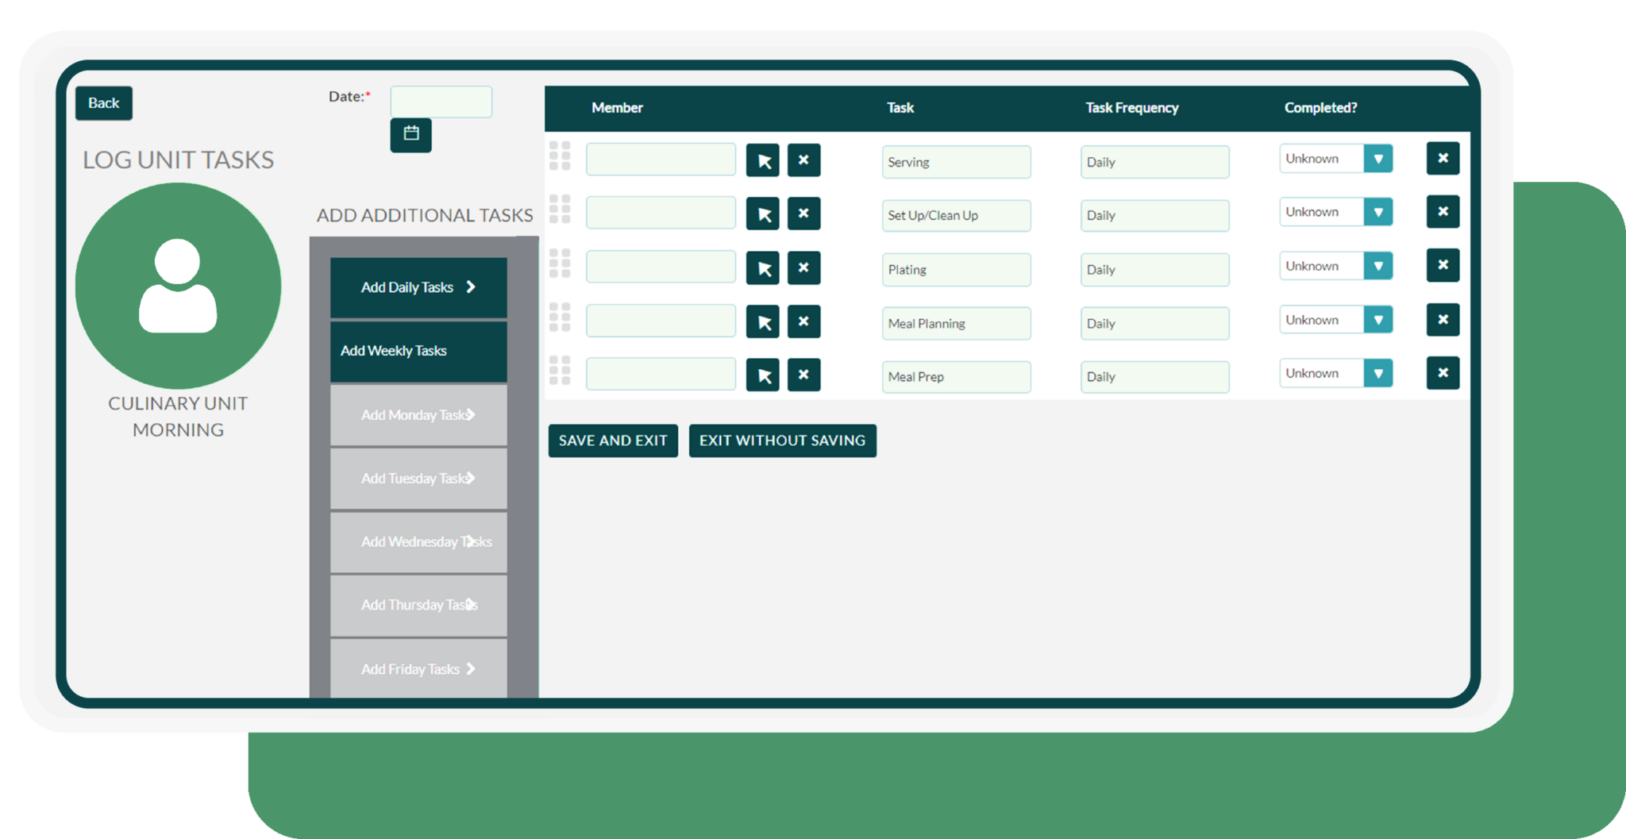Viewport: 1626px width, 839px height.
Task: Open the calendar date picker icon
Action: [x=410, y=135]
